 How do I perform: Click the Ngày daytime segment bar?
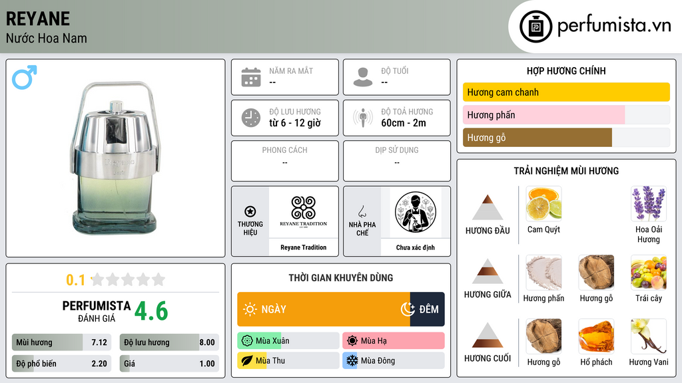[324, 309]
